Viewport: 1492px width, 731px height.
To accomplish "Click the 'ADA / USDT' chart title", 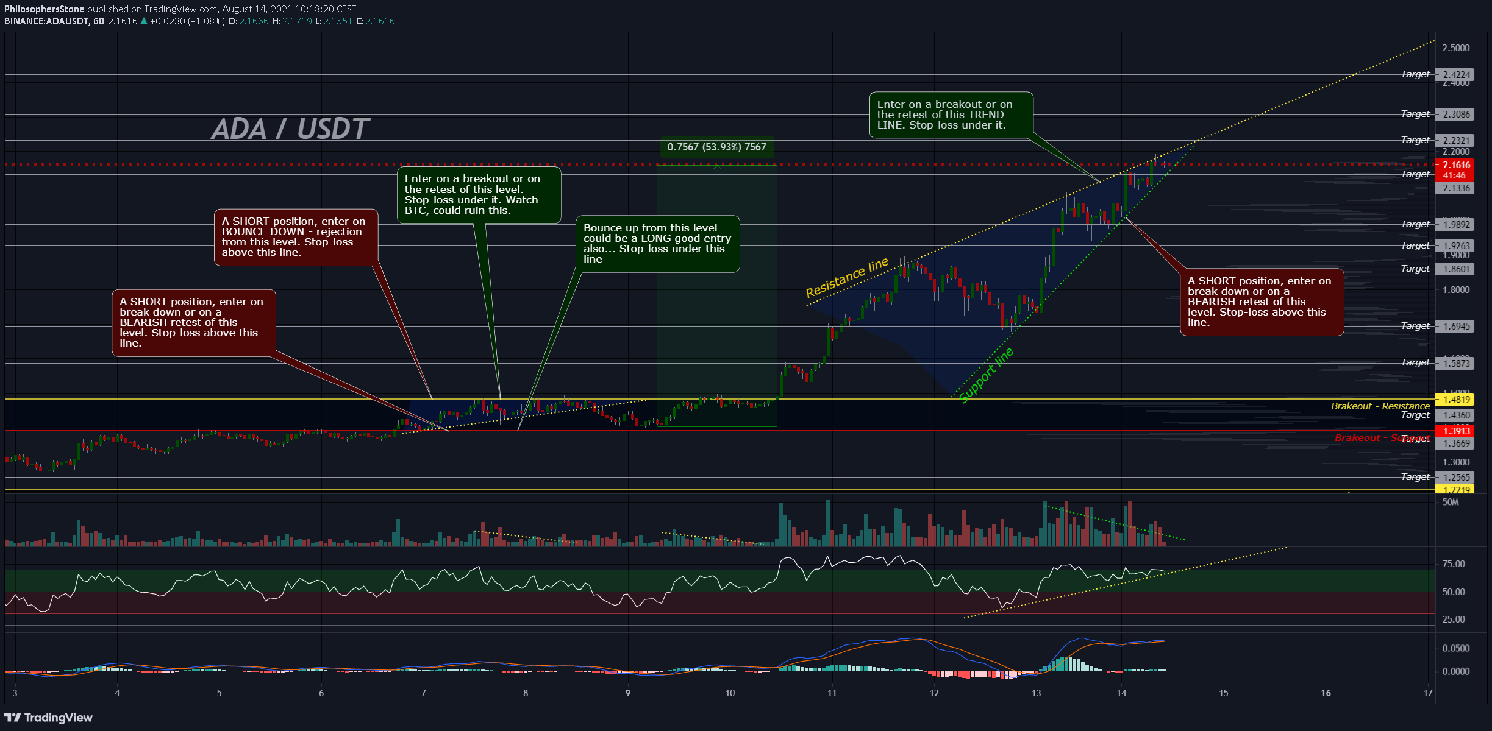I will point(290,129).
